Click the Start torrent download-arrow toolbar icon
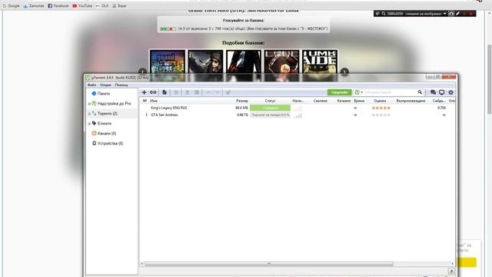Screen dimensions: 492x277 pos(188,92)
